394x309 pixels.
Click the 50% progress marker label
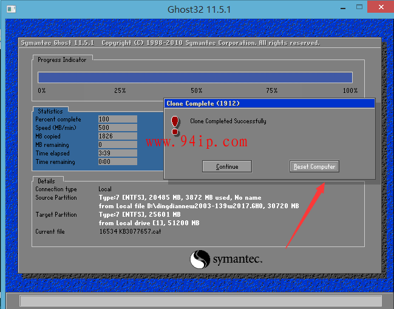click(x=196, y=90)
